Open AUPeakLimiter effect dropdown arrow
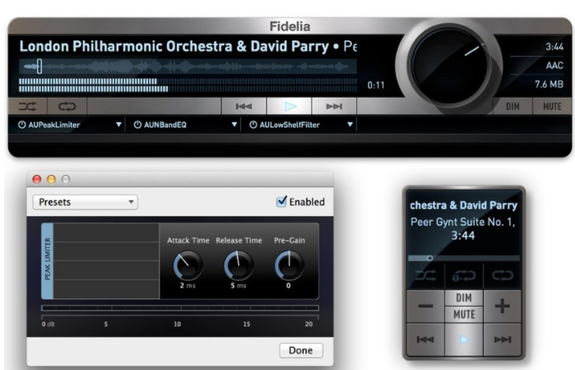This screenshot has width=575, height=370. [x=118, y=125]
